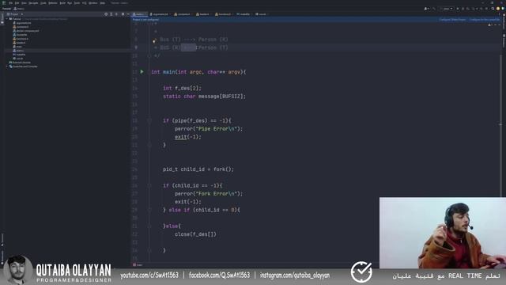Open Project panel gear options
Viewport: 506px width, 285px height.
point(123,14)
